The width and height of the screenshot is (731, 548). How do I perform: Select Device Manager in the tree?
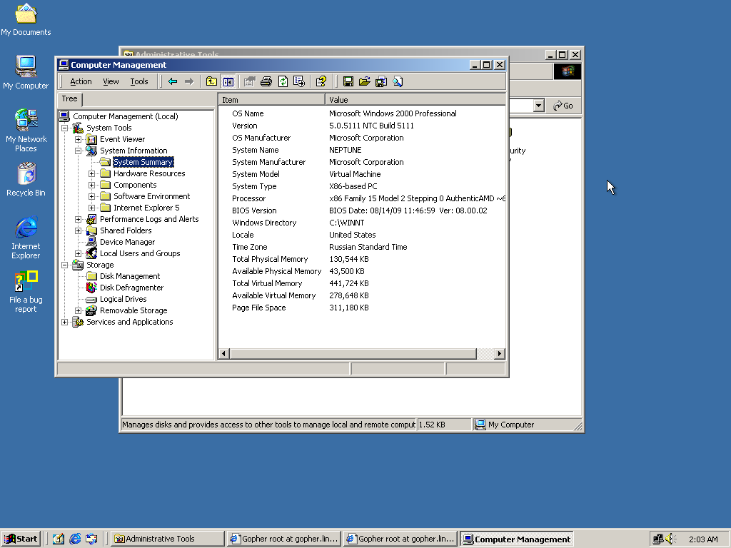(127, 242)
